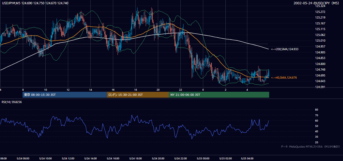Click the price level 125.115 on the axis
The image size is (343, 161).
pos(320,29)
